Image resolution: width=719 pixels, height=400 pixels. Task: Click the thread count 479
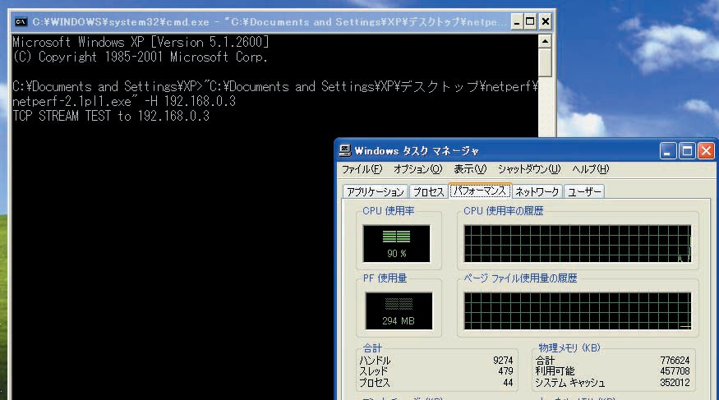[505, 371]
